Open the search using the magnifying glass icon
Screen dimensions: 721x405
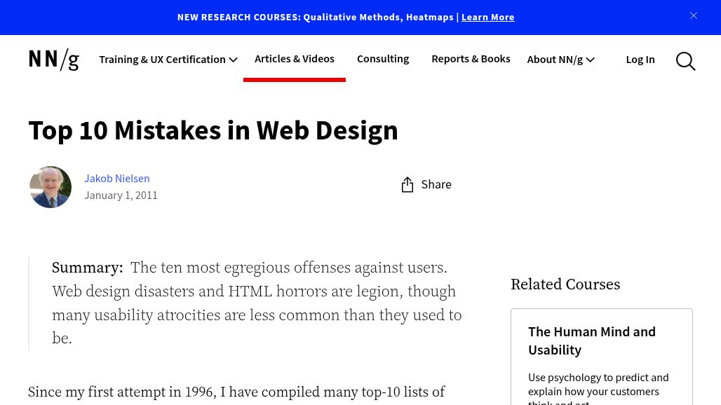[685, 61]
